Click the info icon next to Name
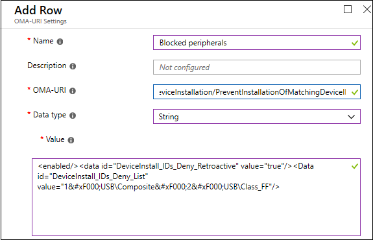Viewport: 373px width, 240px height. tap(60, 42)
